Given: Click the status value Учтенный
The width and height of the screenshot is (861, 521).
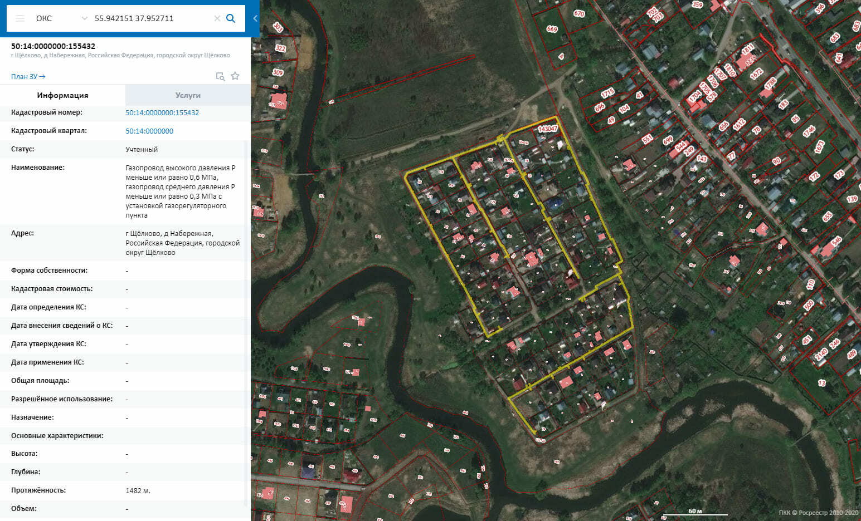Looking at the screenshot, I should 142,149.
